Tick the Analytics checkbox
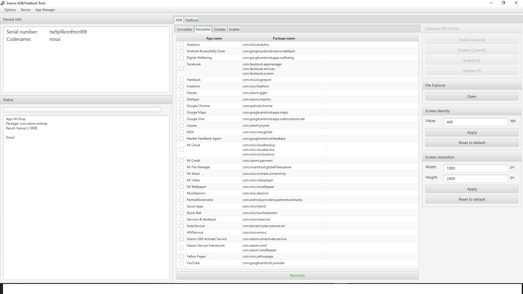 (x=181, y=45)
